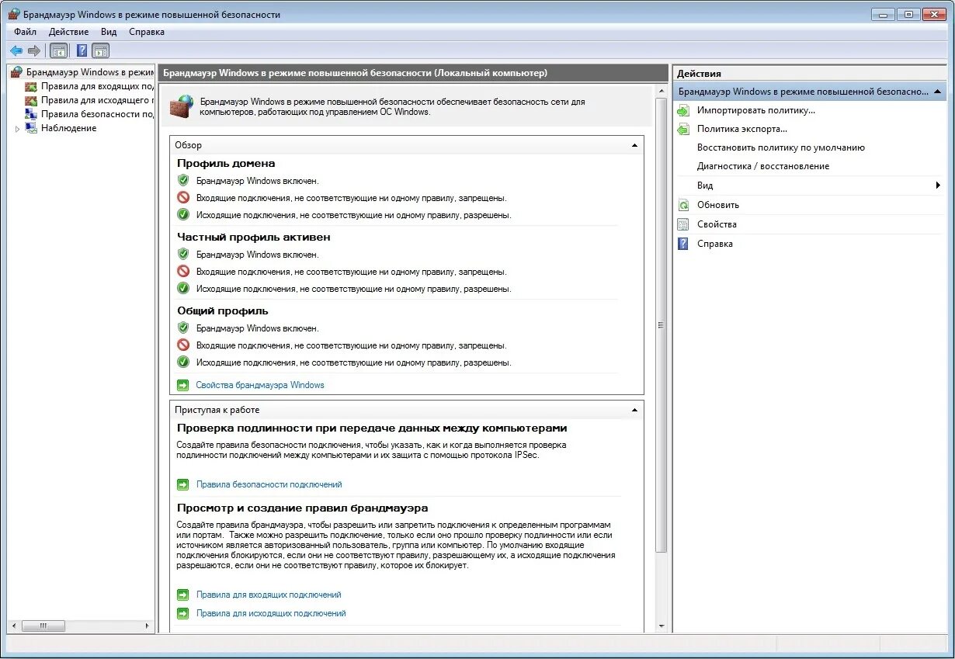This screenshot has height=659, width=955.
Task: Toggle the console tree pane toolbar icon
Action: click(x=58, y=51)
